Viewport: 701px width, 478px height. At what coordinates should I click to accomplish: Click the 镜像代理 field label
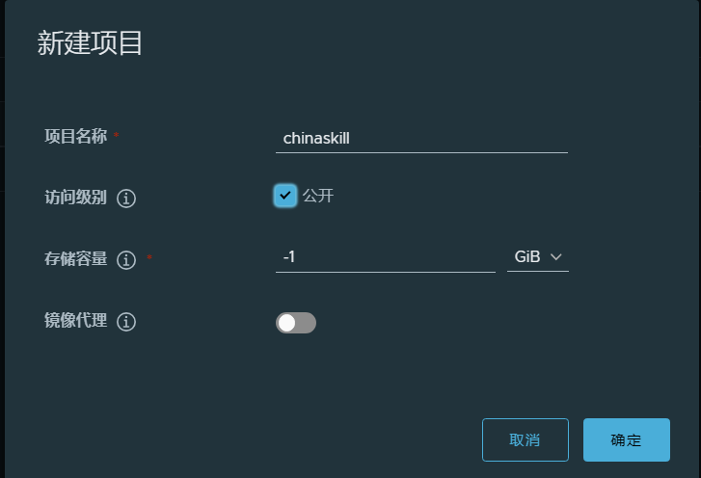pyautogui.click(x=75, y=321)
